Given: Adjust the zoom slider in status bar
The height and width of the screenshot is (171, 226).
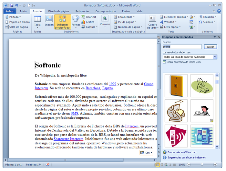Looking at the screenshot, I should tap(202, 165).
